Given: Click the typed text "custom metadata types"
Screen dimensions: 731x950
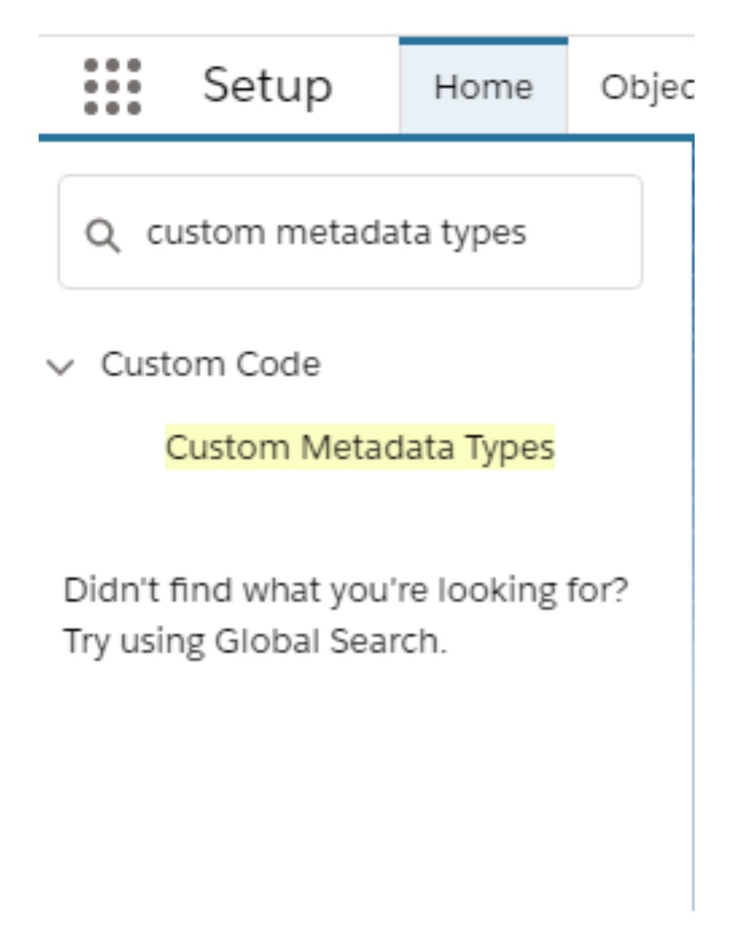Looking at the screenshot, I should coord(337,233).
